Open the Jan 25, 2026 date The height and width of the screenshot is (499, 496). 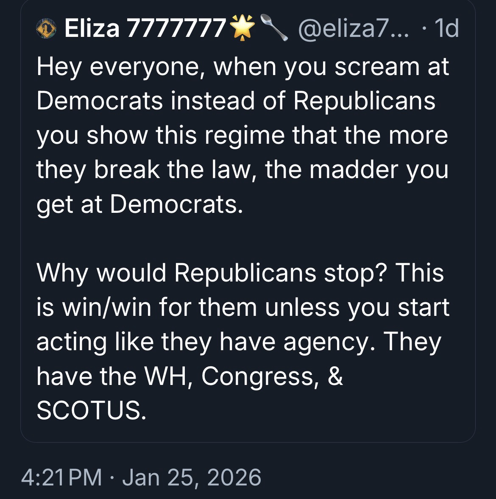coord(192,477)
